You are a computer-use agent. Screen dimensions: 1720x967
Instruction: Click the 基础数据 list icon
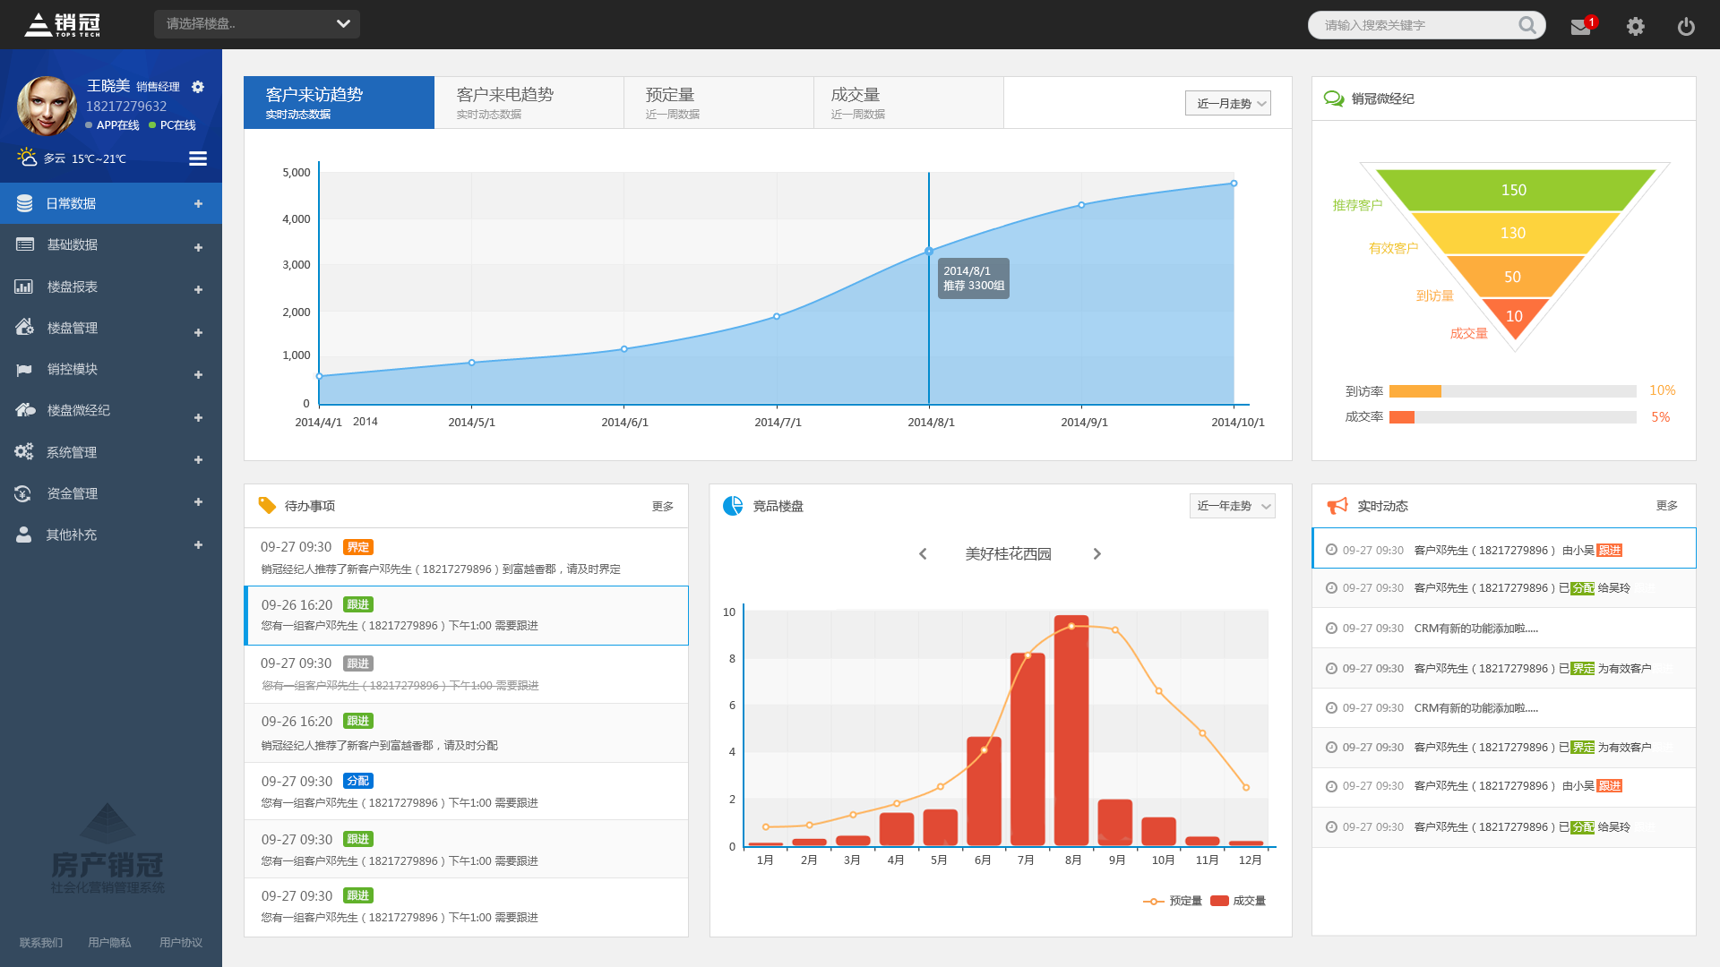click(25, 244)
